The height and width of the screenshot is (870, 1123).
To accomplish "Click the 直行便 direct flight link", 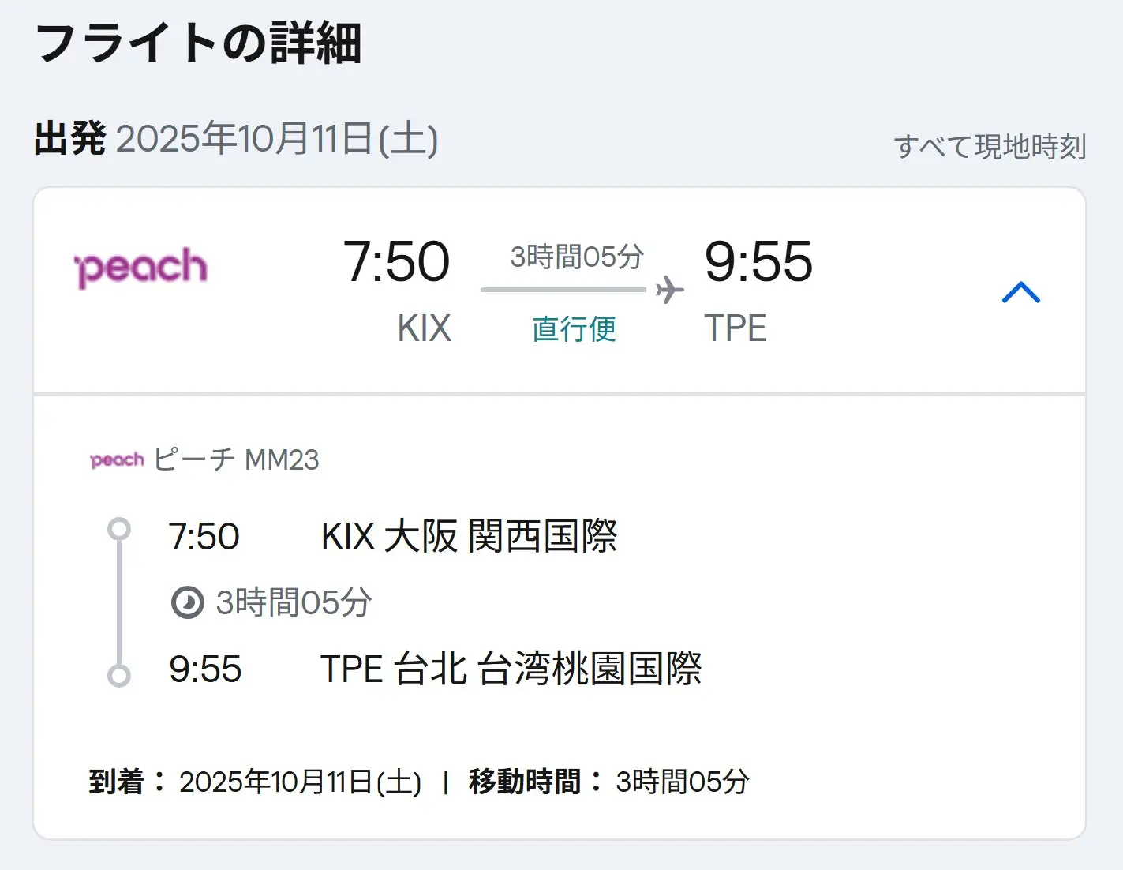I will click(x=574, y=328).
